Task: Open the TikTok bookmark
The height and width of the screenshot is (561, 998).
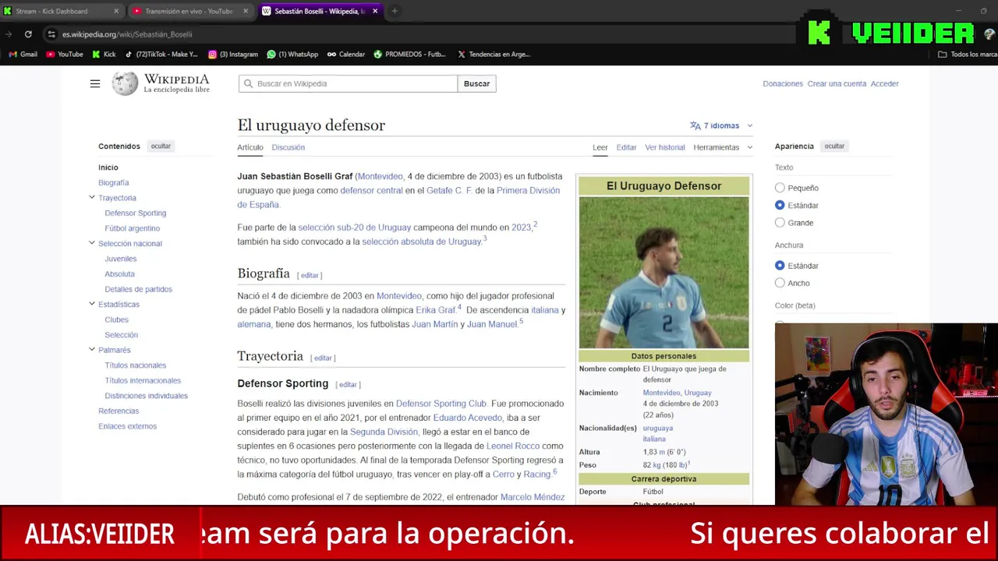Action: point(161,55)
